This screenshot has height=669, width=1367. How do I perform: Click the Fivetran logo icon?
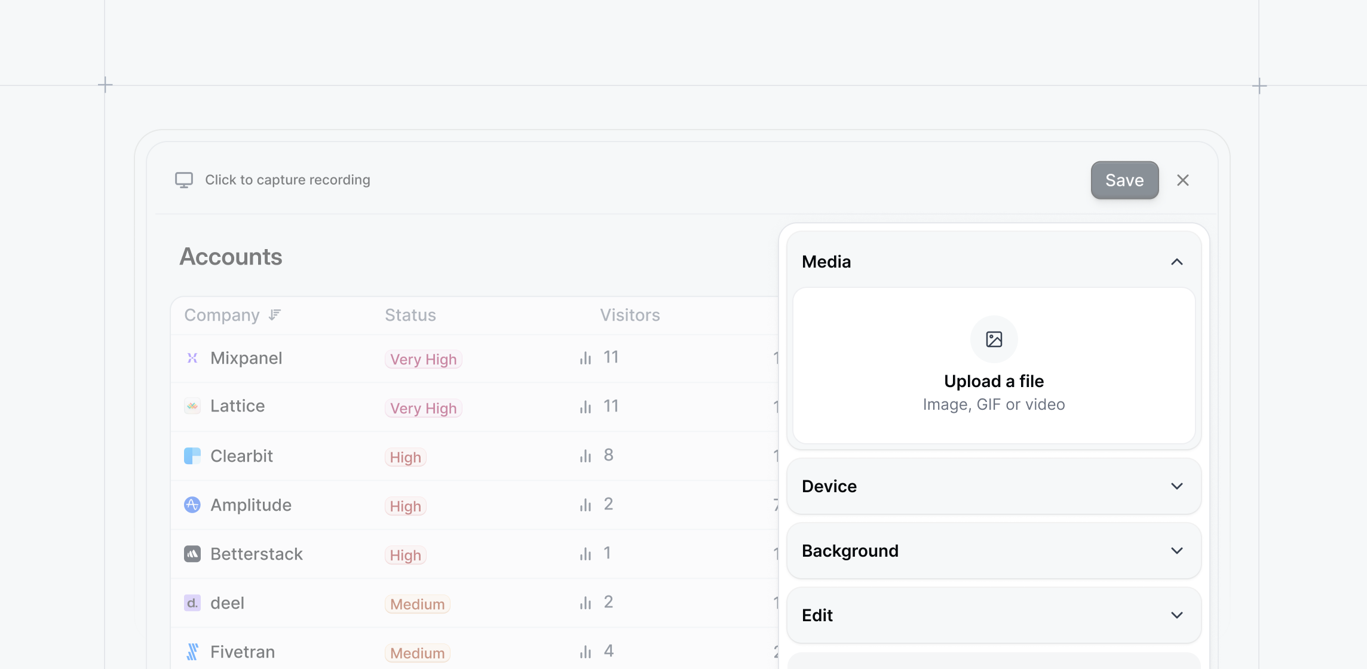pos(192,652)
